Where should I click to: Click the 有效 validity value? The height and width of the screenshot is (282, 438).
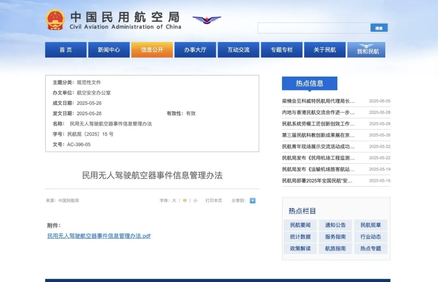pyautogui.click(x=191, y=113)
